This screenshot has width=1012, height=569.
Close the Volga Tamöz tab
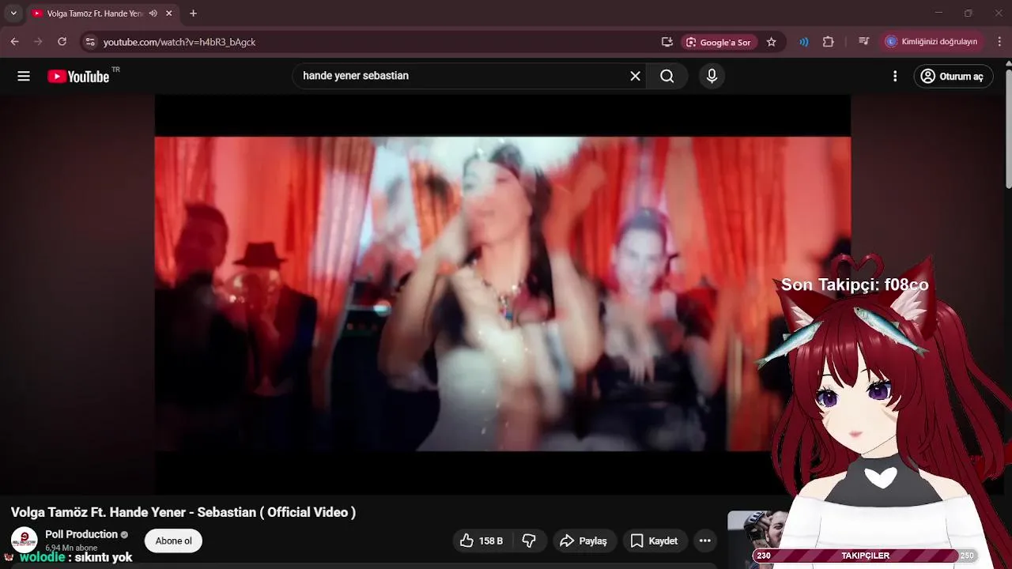point(168,13)
